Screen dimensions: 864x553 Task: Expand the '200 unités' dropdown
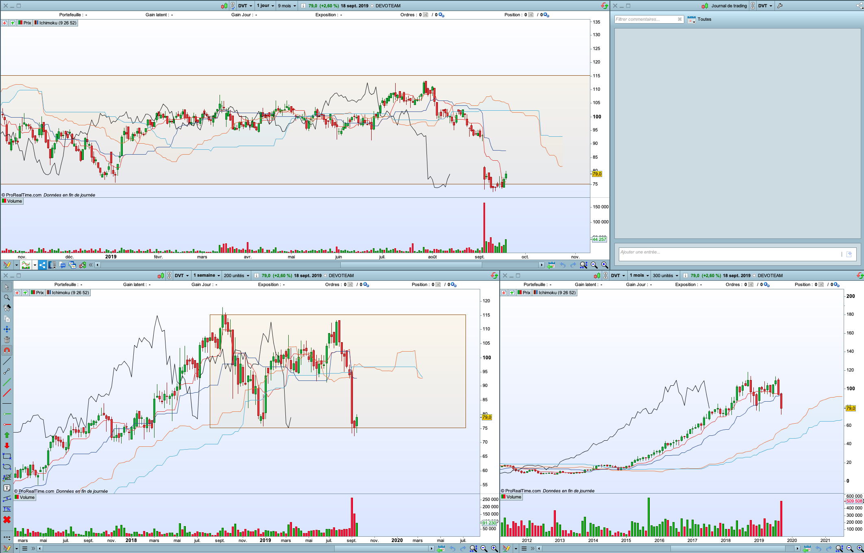(236, 275)
